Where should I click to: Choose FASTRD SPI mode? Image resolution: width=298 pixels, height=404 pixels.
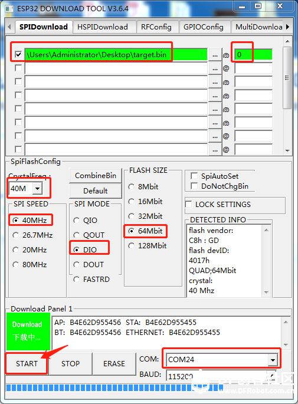click(91, 280)
